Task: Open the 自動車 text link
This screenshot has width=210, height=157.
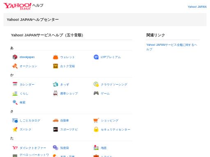Action: pyautogui.click(x=64, y=121)
